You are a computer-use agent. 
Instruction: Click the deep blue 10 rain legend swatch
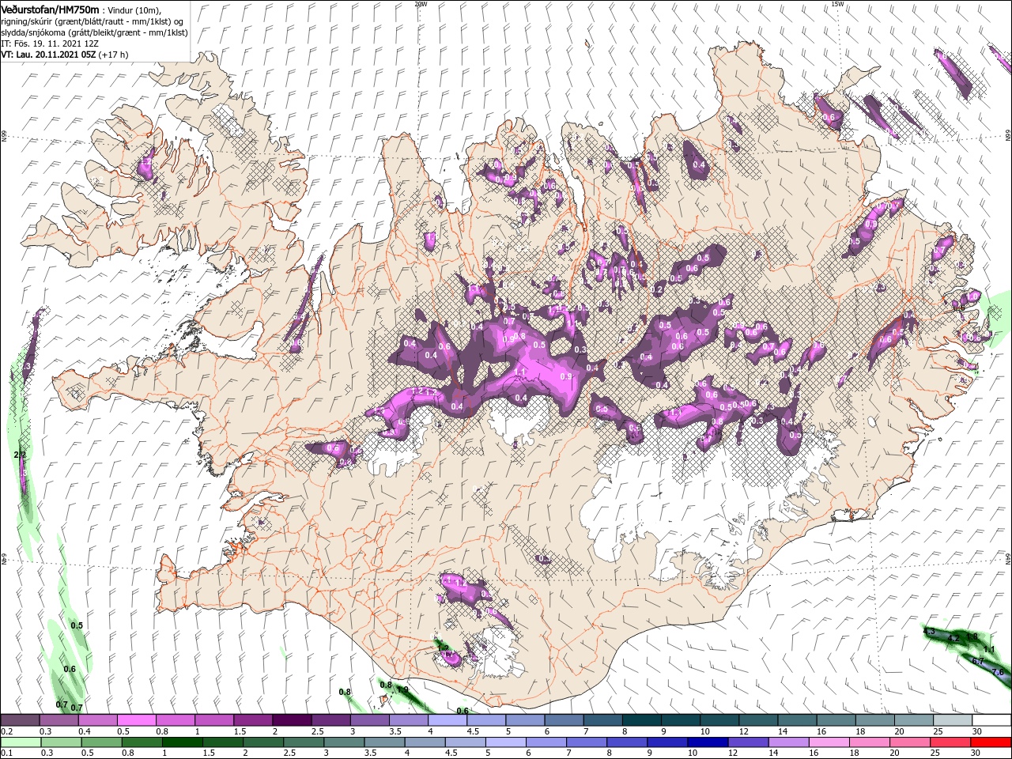[706, 742]
